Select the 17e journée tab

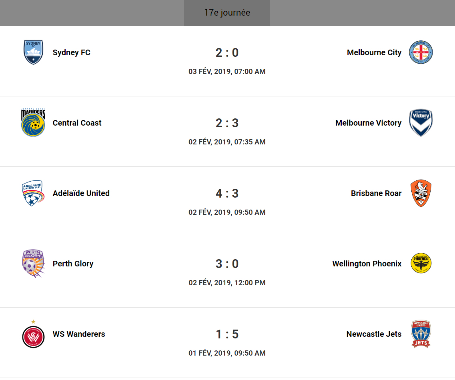tap(227, 13)
